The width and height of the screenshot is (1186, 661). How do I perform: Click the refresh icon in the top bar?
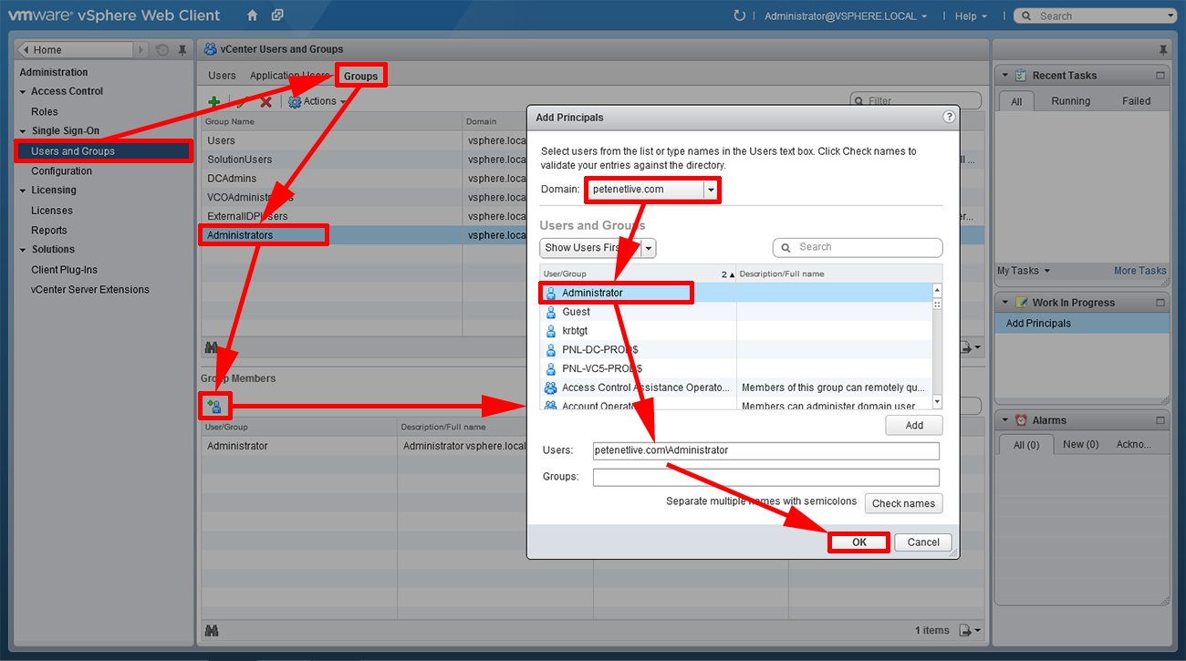point(739,15)
